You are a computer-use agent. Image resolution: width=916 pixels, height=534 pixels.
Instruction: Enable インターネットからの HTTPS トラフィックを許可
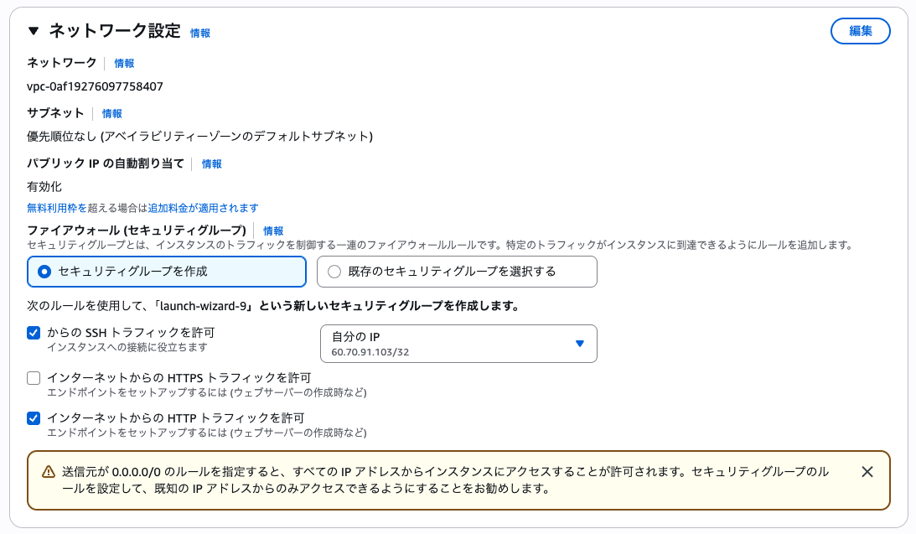pyautogui.click(x=34, y=378)
